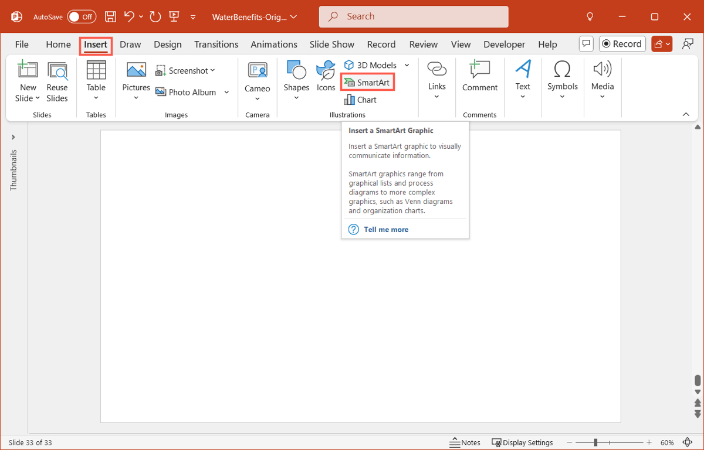Screen dimensions: 704x450
Task: Open the New Slide icon
Action: [x=28, y=70]
